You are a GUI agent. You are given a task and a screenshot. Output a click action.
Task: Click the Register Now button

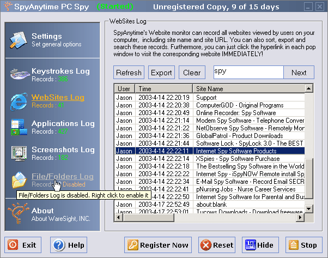click(158, 245)
